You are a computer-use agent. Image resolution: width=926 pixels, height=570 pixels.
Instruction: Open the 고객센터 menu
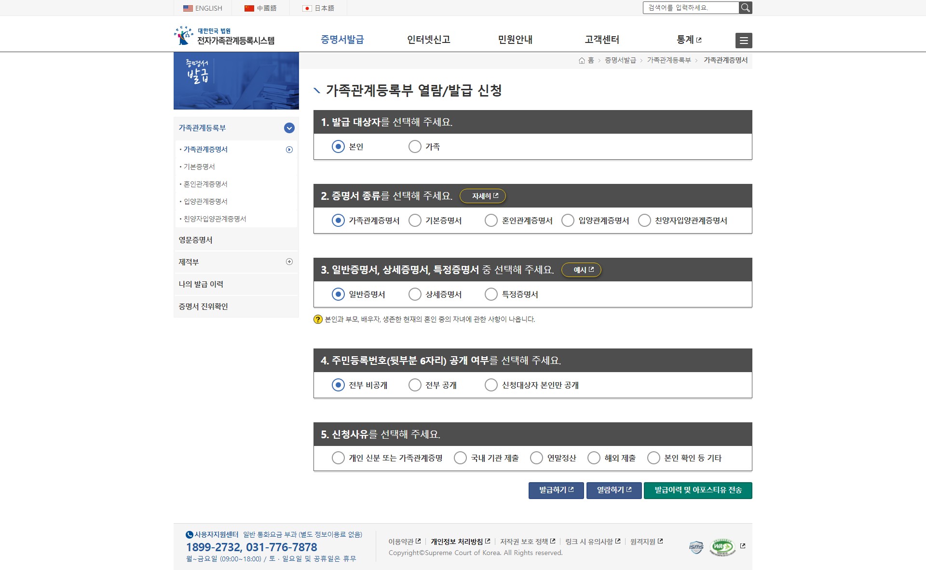pos(601,40)
